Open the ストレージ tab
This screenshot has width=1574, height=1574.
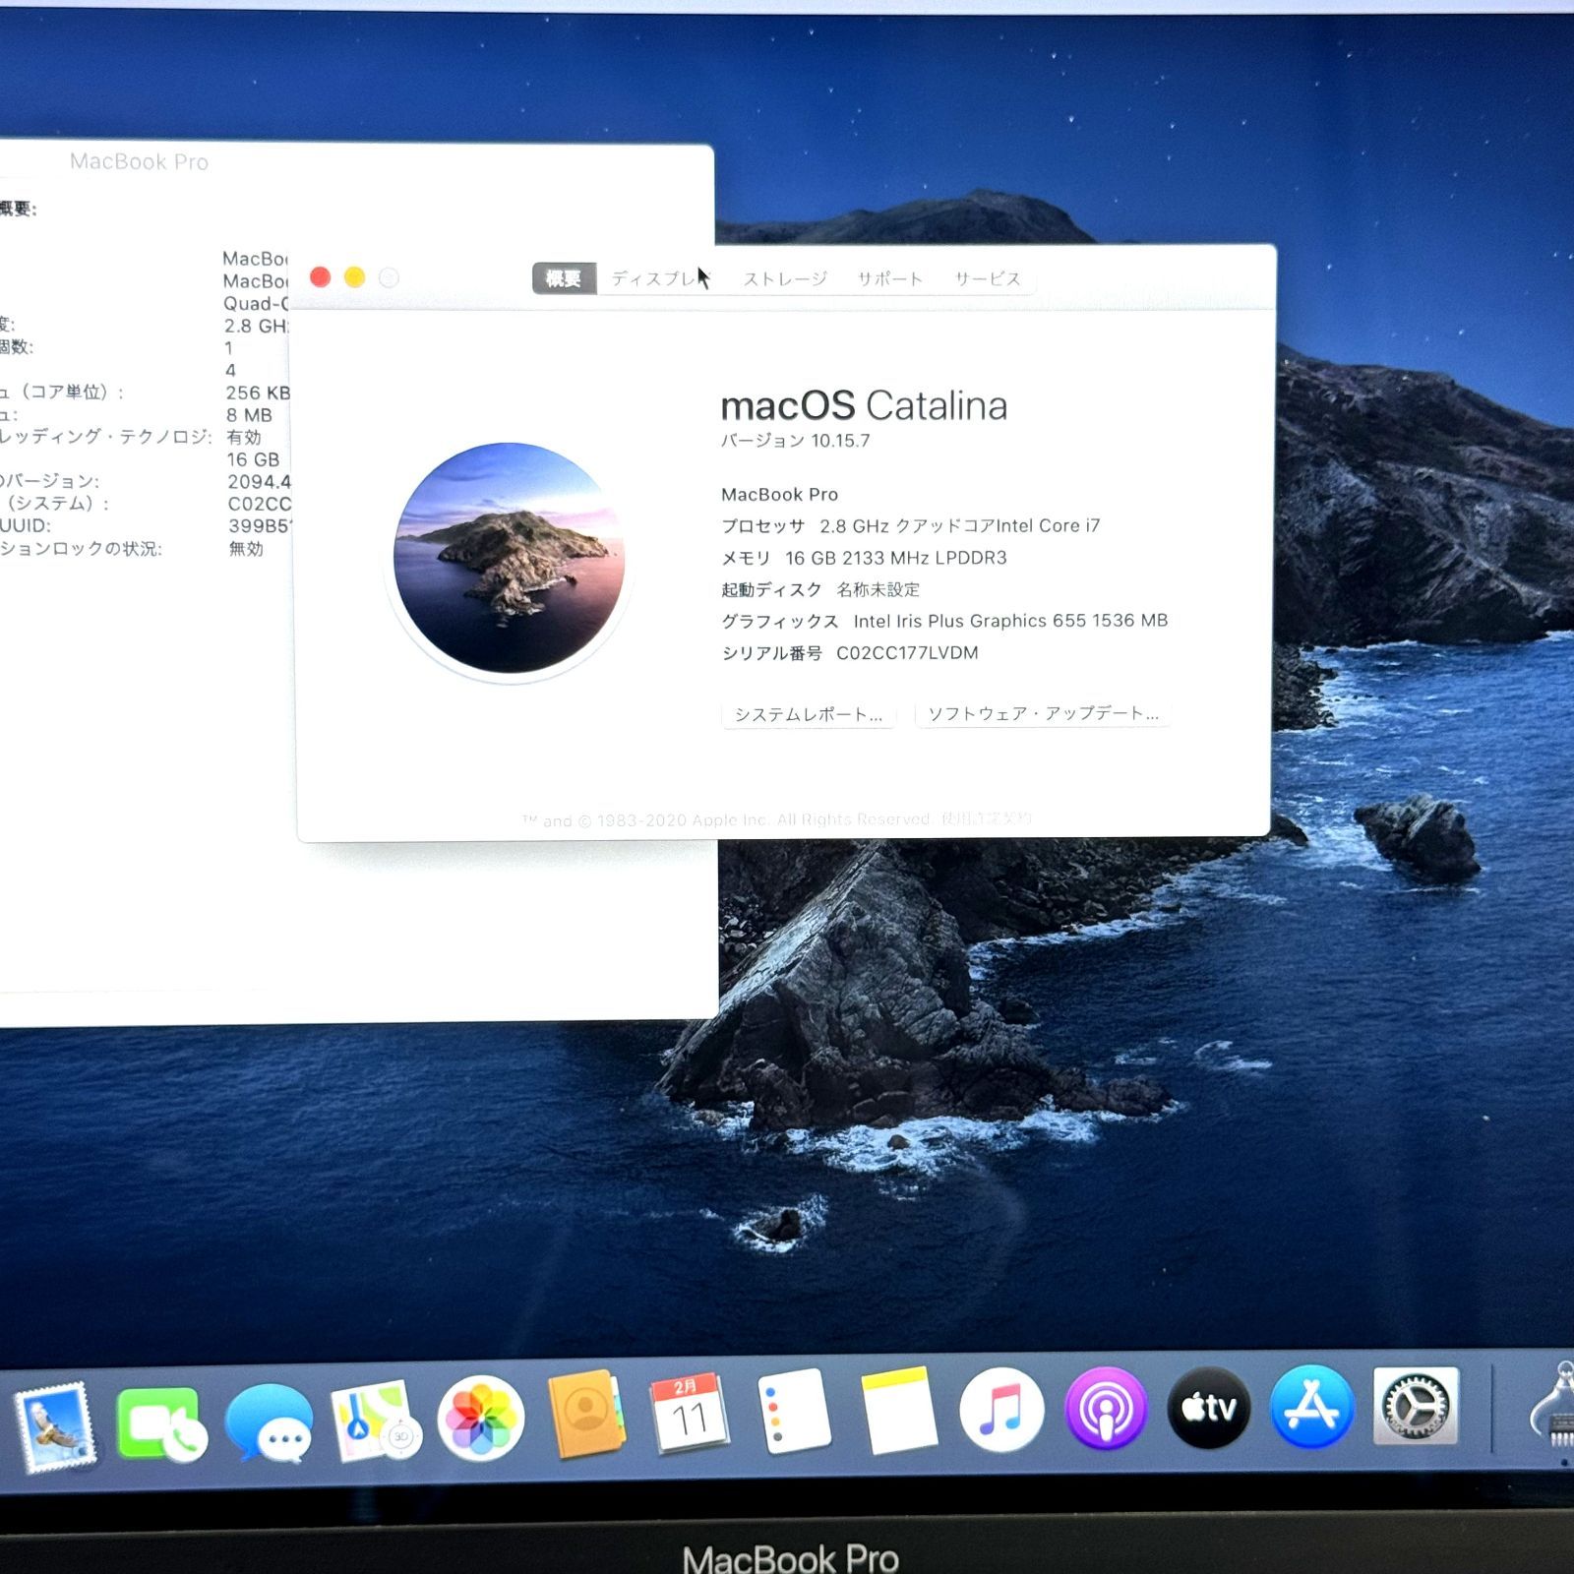pyautogui.click(x=784, y=278)
